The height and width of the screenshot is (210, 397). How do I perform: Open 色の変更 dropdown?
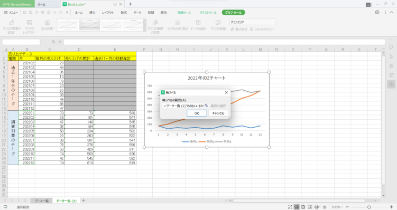pyautogui.click(x=48, y=25)
